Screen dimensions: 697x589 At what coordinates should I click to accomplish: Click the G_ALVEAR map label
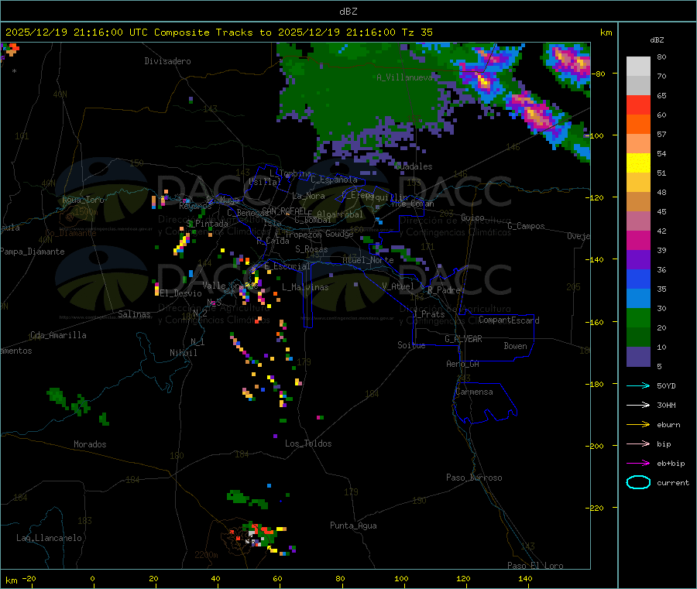click(x=463, y=339)
